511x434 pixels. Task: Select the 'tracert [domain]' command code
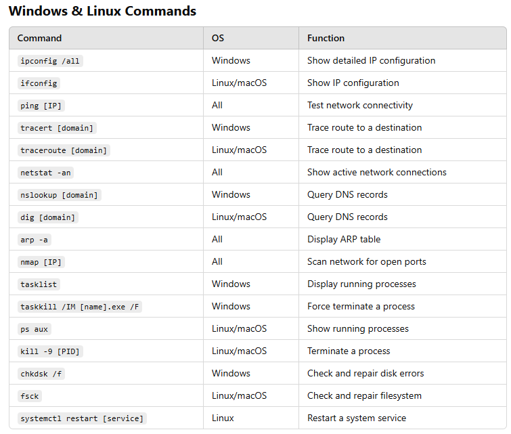57,128
